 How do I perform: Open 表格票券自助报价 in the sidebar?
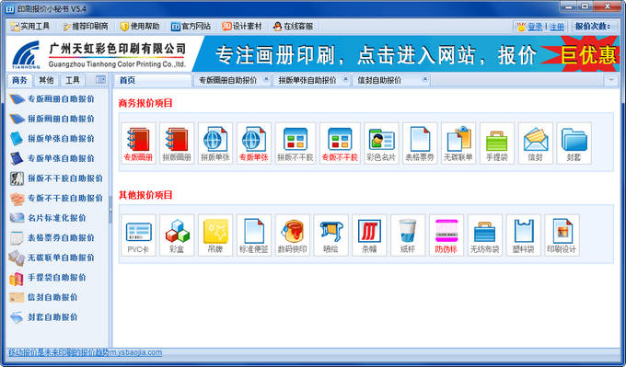[x=52, y=237]
